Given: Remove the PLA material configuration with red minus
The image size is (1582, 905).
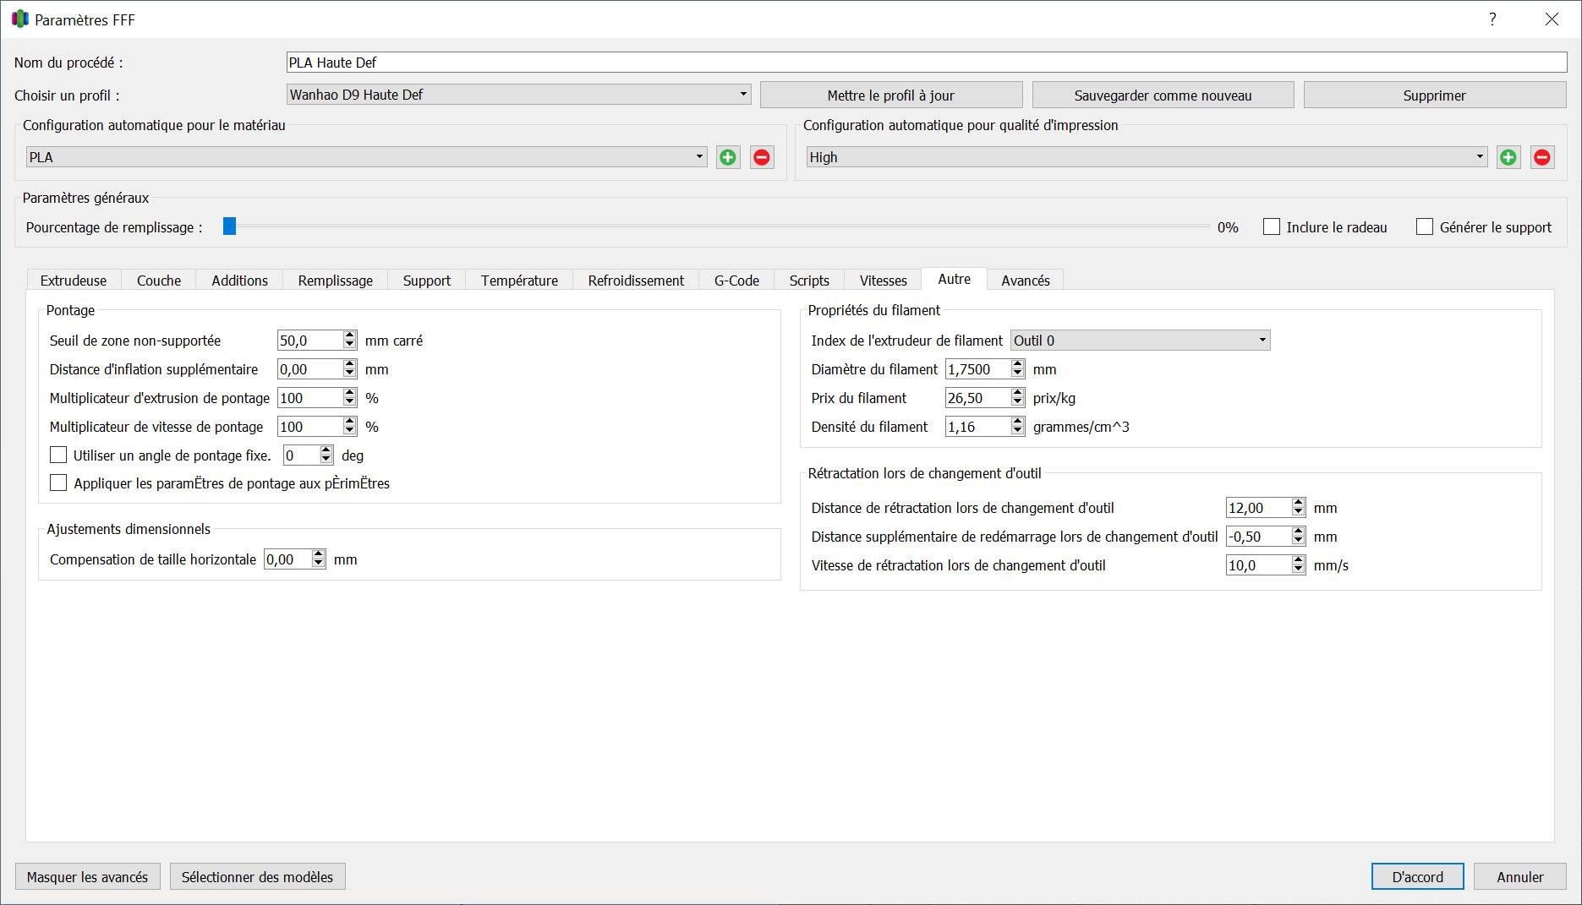Looking at the screenshot, I should 762,157.
